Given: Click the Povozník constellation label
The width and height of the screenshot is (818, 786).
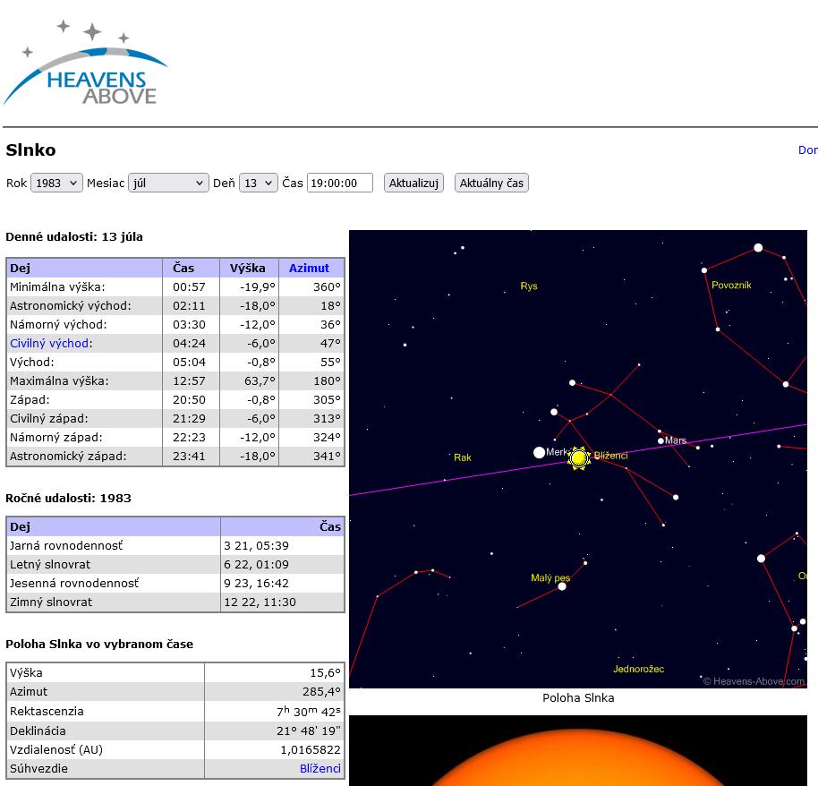Looking at the screenshot, I should [731, 286].
